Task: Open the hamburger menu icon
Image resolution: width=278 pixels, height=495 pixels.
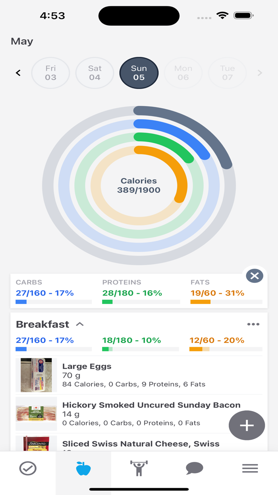Action: [250, 468]
